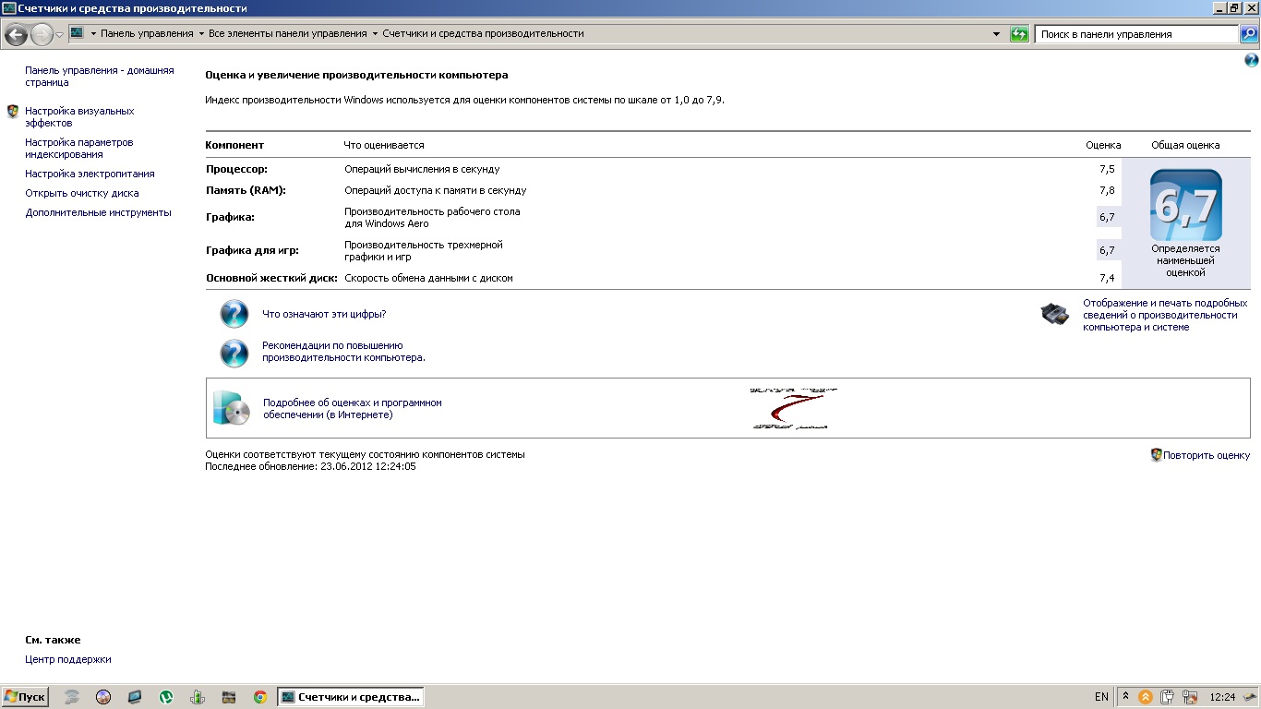Click the Forward navigation arrow button

coord(42,34)
